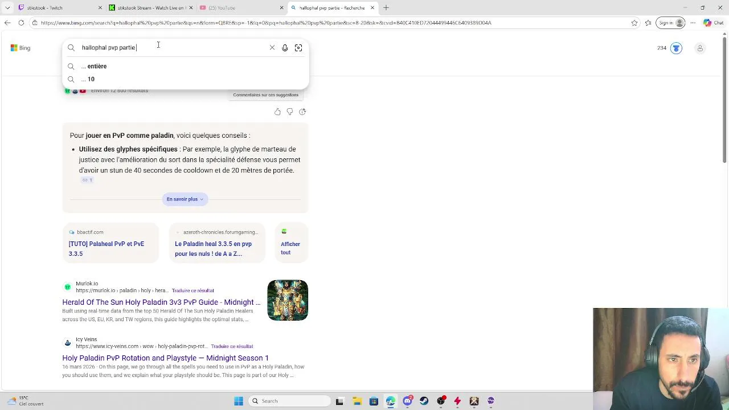The height and width of the screenshot is (410, 729).
Task: Clear the Bing search box text
Action: click(272, 48)
